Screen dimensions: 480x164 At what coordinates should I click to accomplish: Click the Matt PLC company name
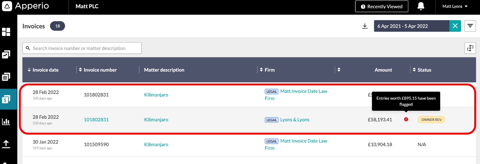click(x=87, y=6)
